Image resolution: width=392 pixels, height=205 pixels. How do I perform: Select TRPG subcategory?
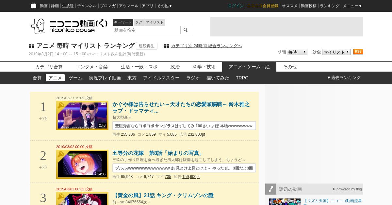242,78
